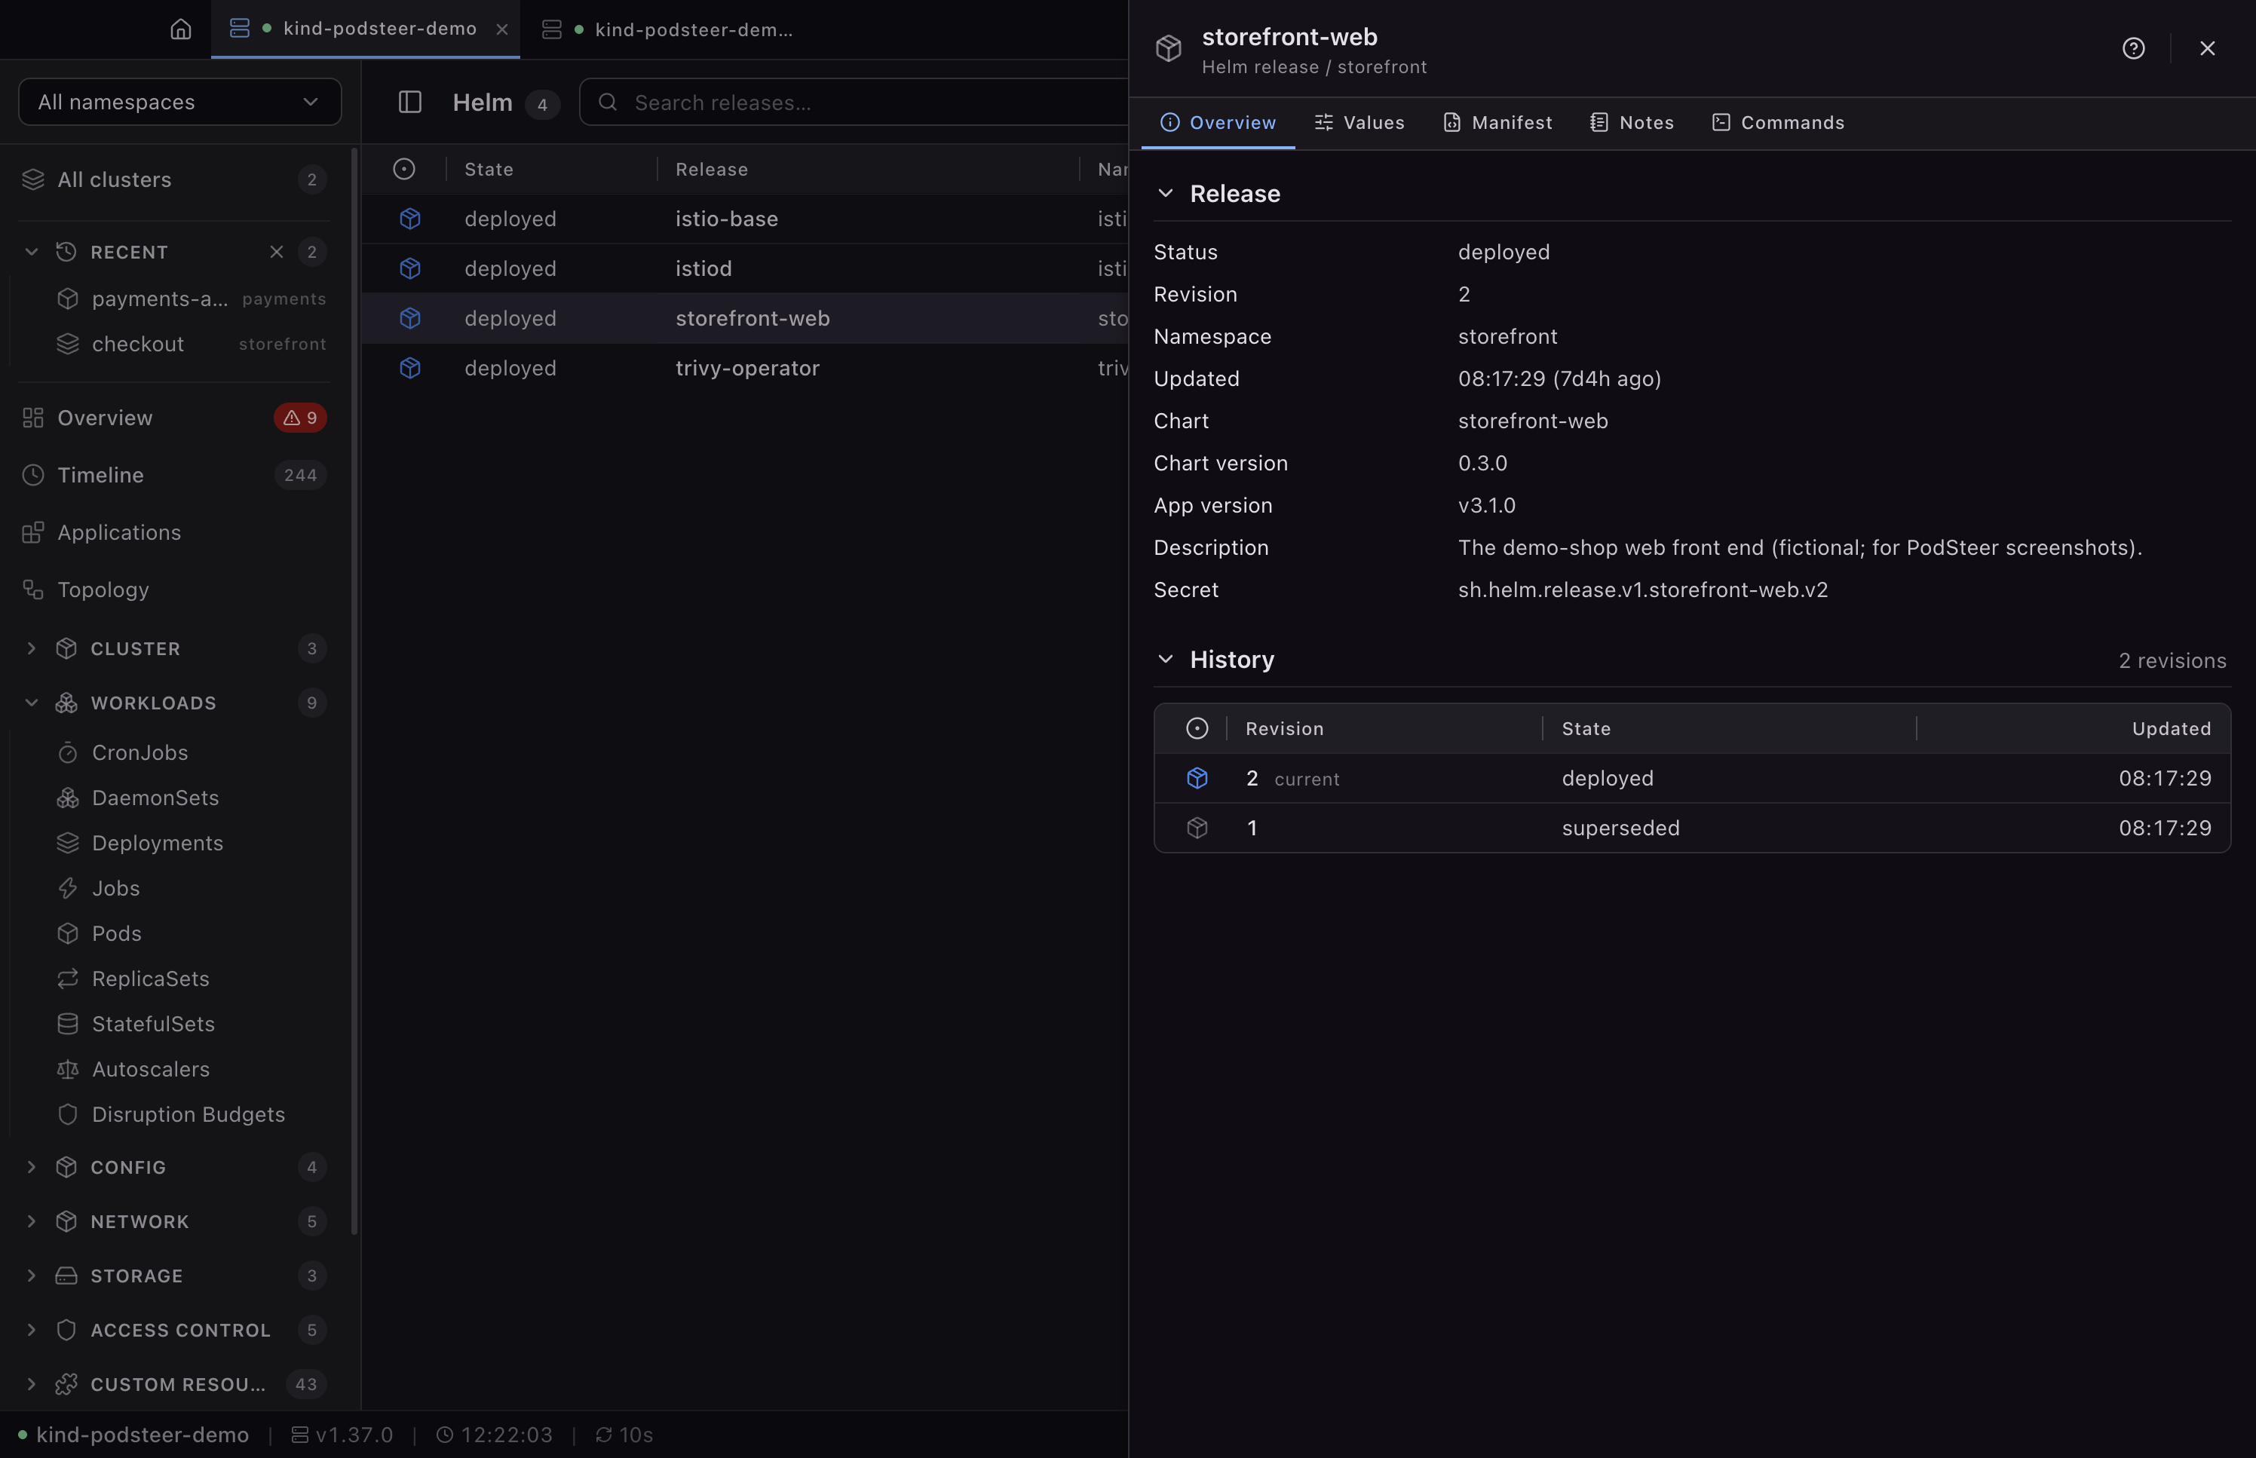2256x1458 pixels.
Task: Open the Timeline sidebar item
Action: pyautogui.click(x=174, y=475)
